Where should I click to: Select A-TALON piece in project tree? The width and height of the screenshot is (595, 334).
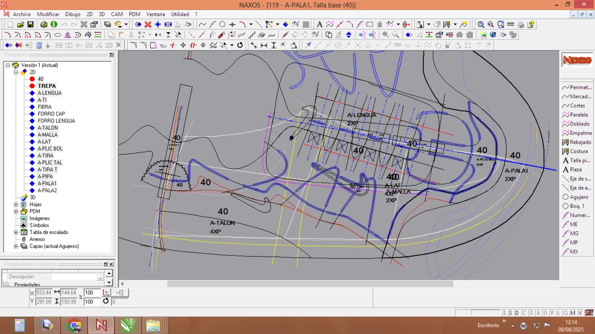[x=48, y=128]
